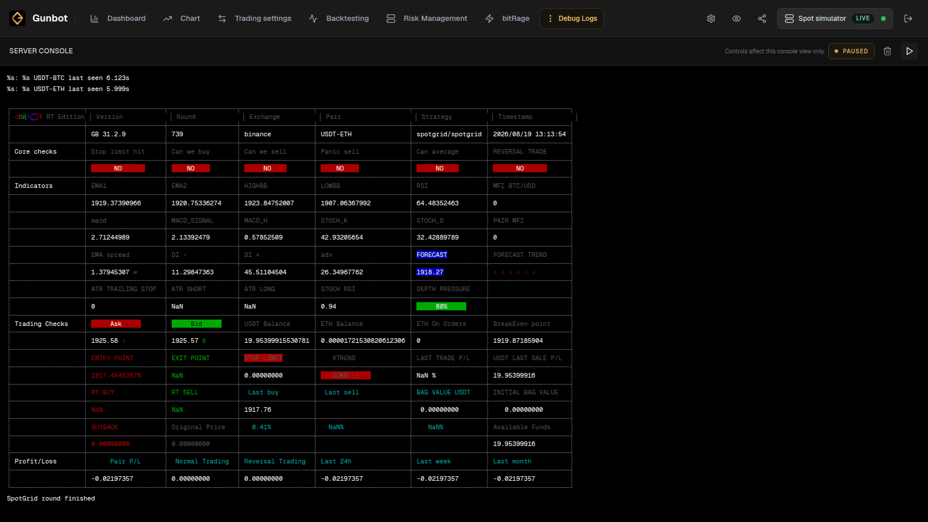Image resolution: width=928 pixels, height=522 pixels.
Task: Click the share network icon
Action: click(x=762, y=19)
